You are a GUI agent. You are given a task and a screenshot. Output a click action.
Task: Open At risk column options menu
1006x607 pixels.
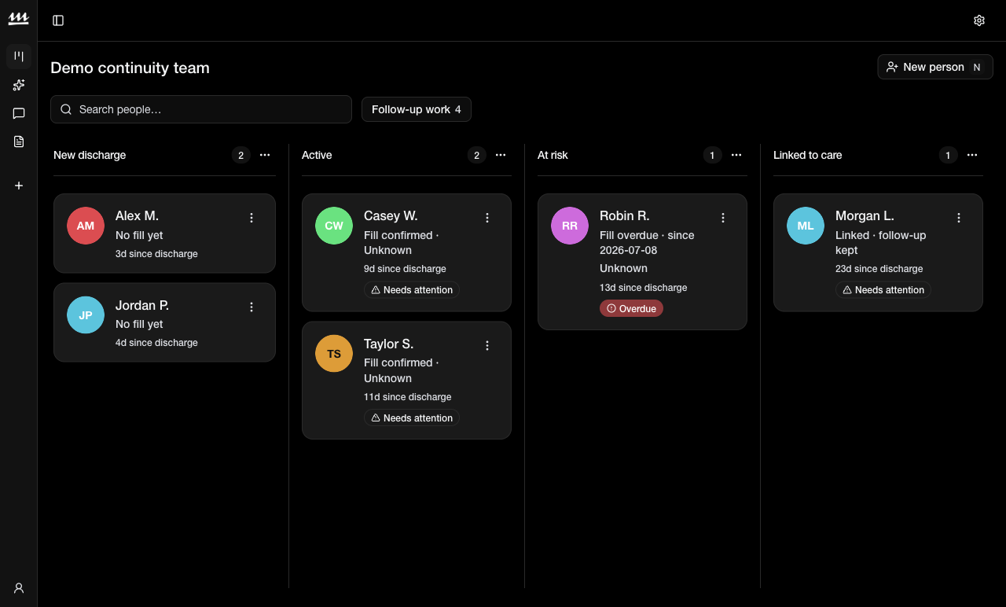click(736, 155)
